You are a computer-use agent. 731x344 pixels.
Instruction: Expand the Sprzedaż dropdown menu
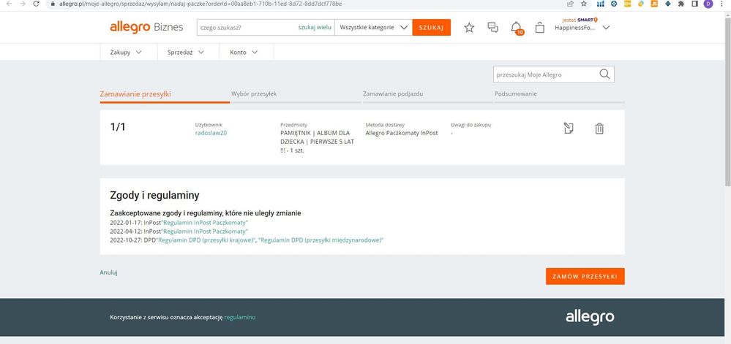(x=185, y=53)
